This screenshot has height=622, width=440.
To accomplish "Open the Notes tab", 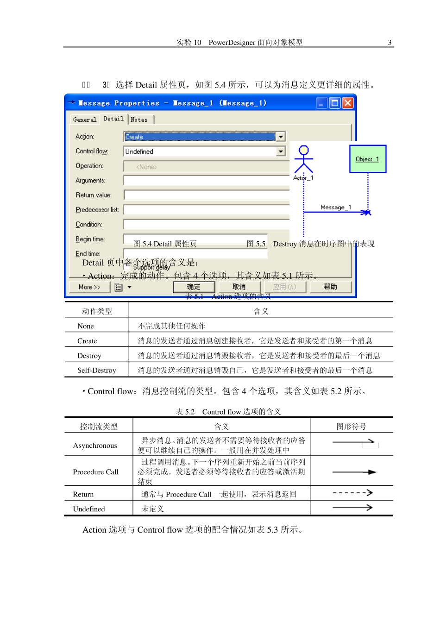I will (139, 119).
